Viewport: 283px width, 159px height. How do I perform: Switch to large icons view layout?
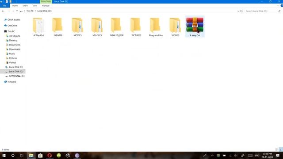pos(281,150)
